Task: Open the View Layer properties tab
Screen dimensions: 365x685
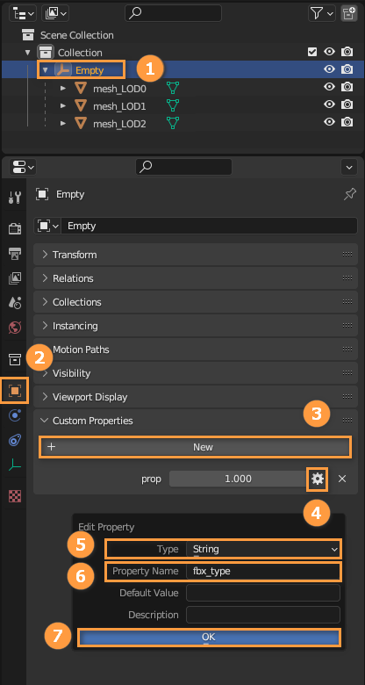Action: 15,278
